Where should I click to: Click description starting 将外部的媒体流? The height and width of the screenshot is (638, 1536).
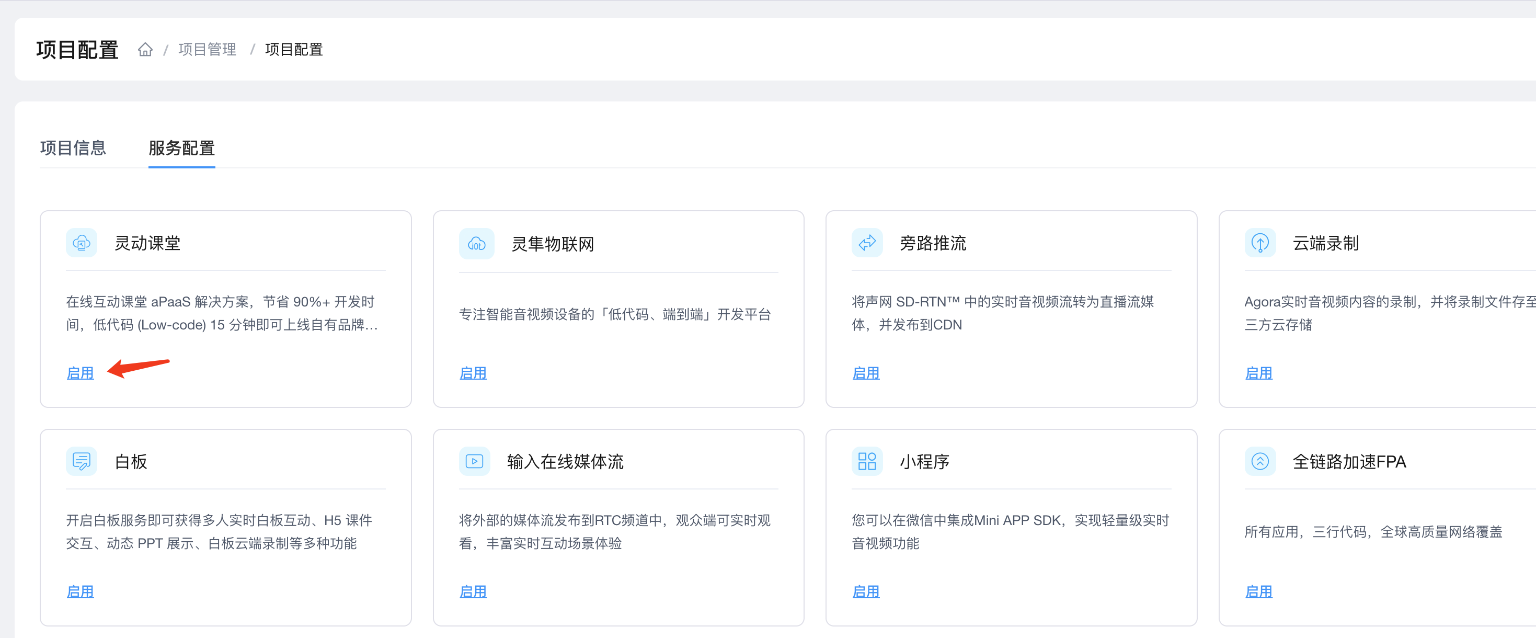point(615,531)
